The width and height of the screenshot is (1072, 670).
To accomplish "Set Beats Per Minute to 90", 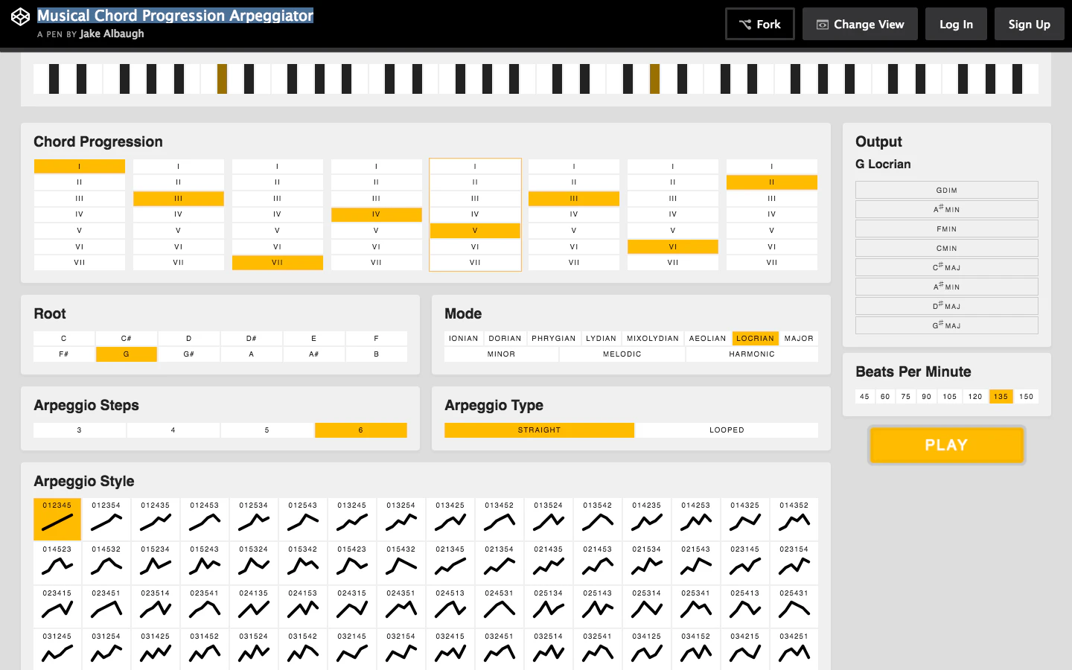I will point(926,397).
